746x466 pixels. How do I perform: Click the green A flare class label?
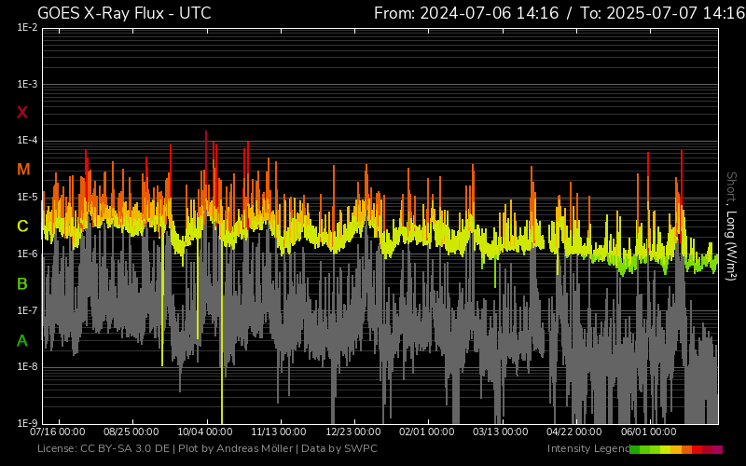(x=22, y=340)
